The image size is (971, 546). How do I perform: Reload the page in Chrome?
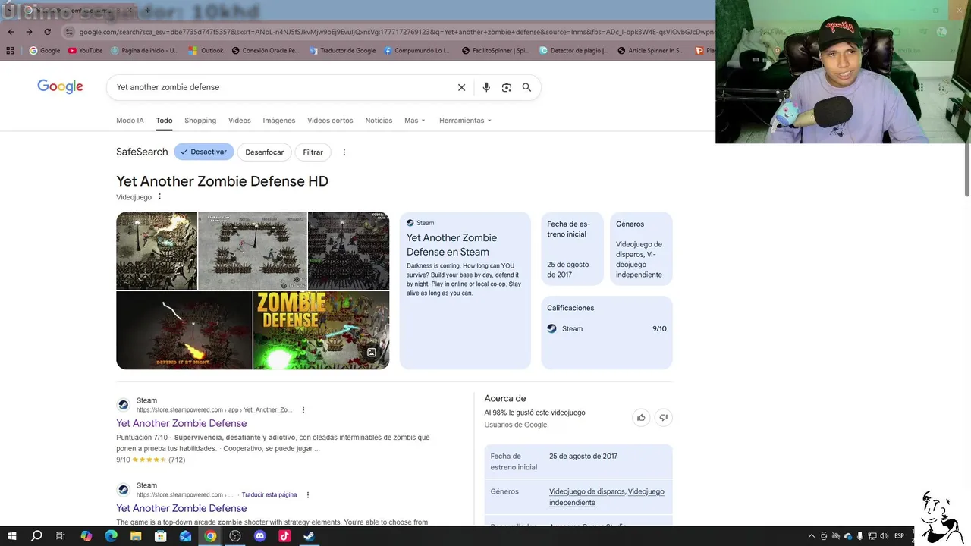[x=47, y=32]
